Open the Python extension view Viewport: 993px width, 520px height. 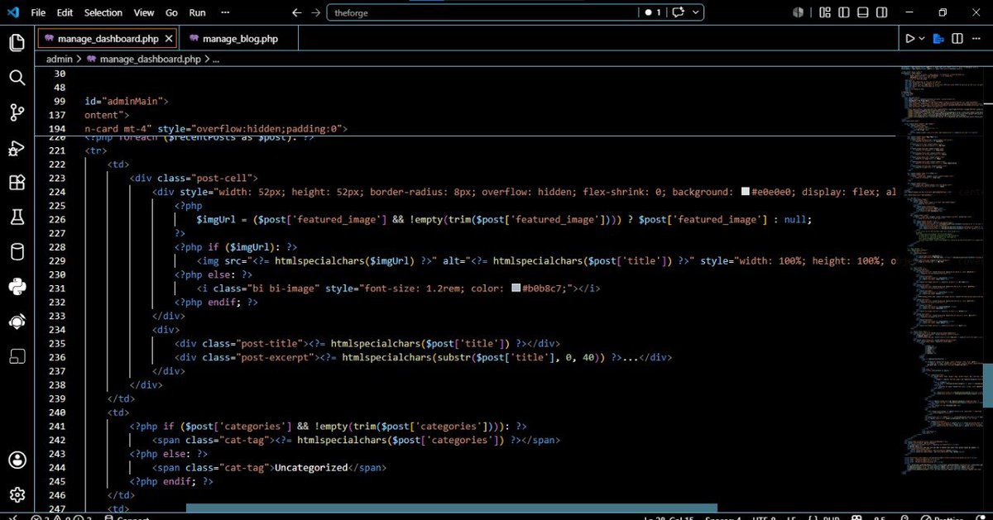(x=17, y=287)
